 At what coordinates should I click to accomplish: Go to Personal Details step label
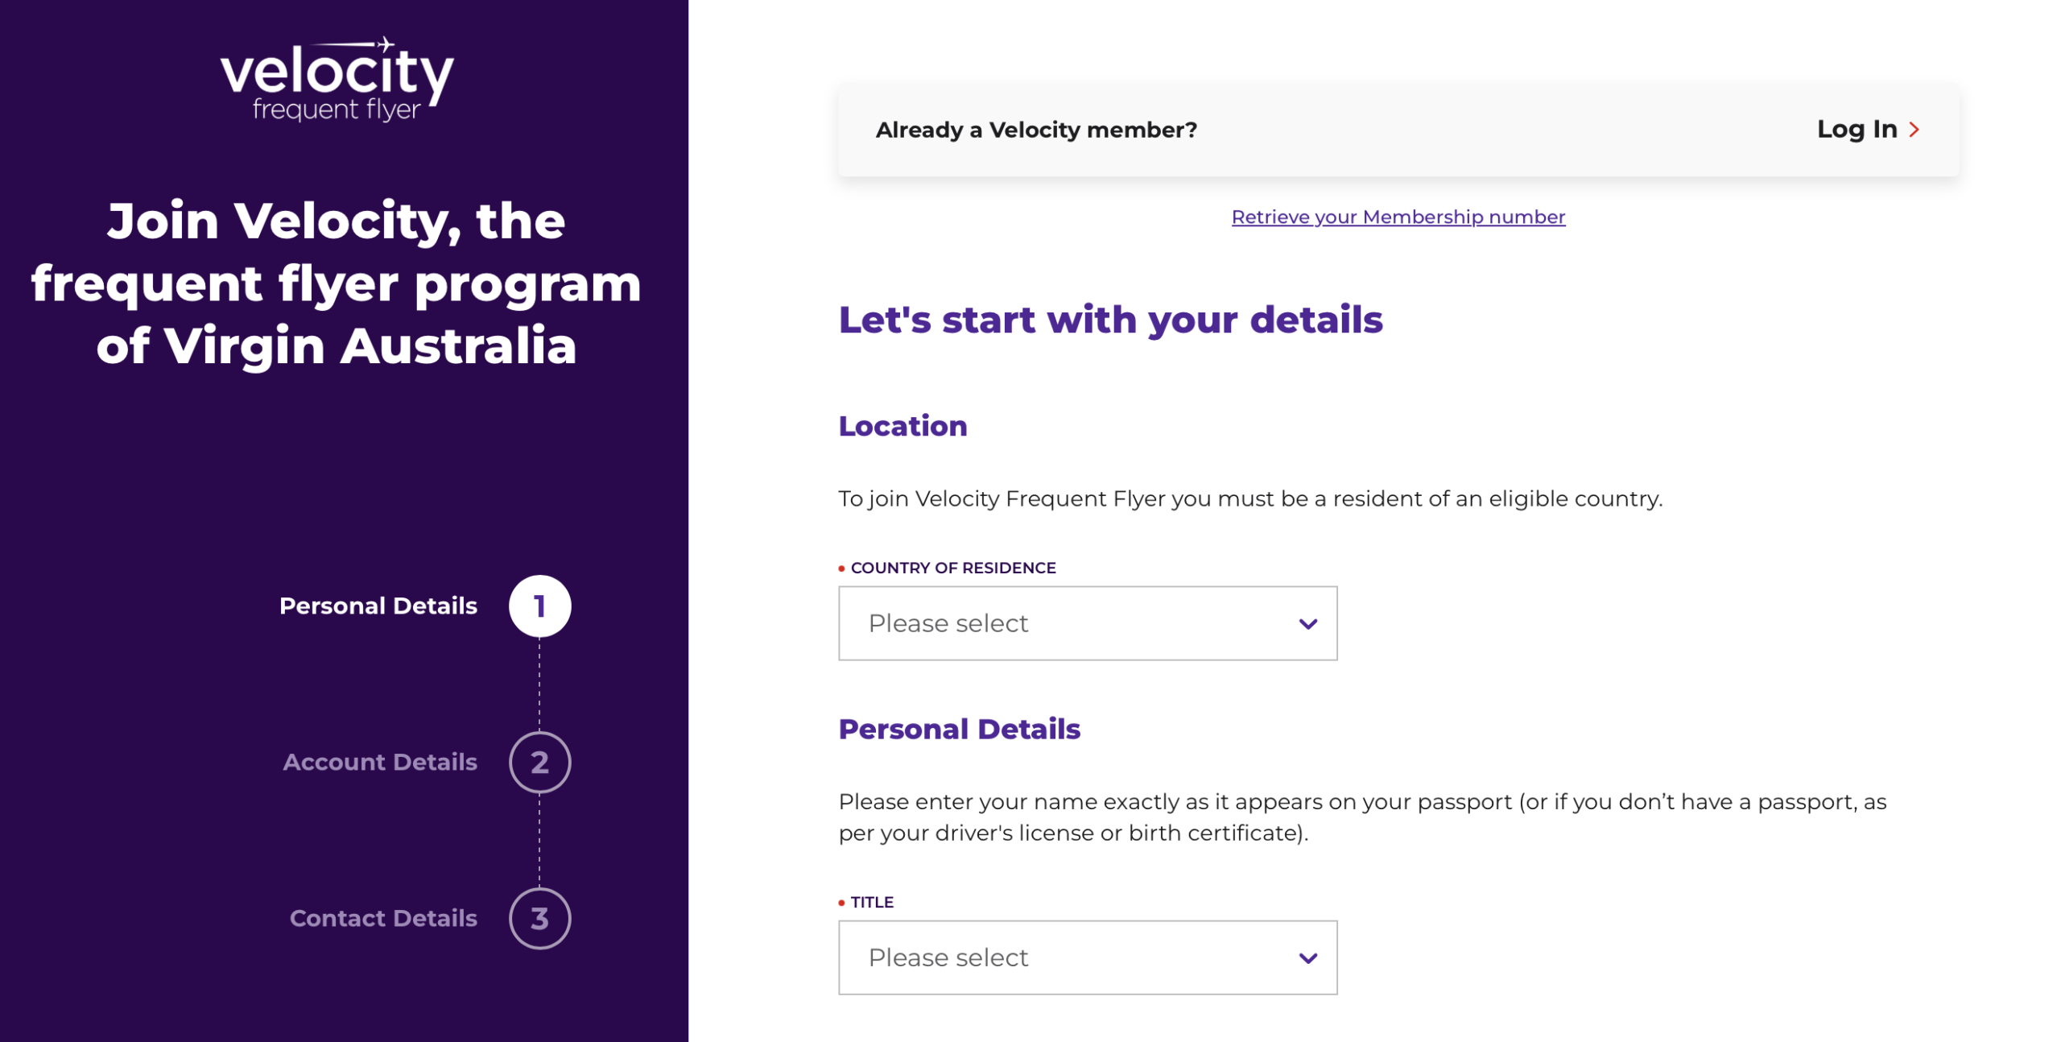(x=378, y=606)
